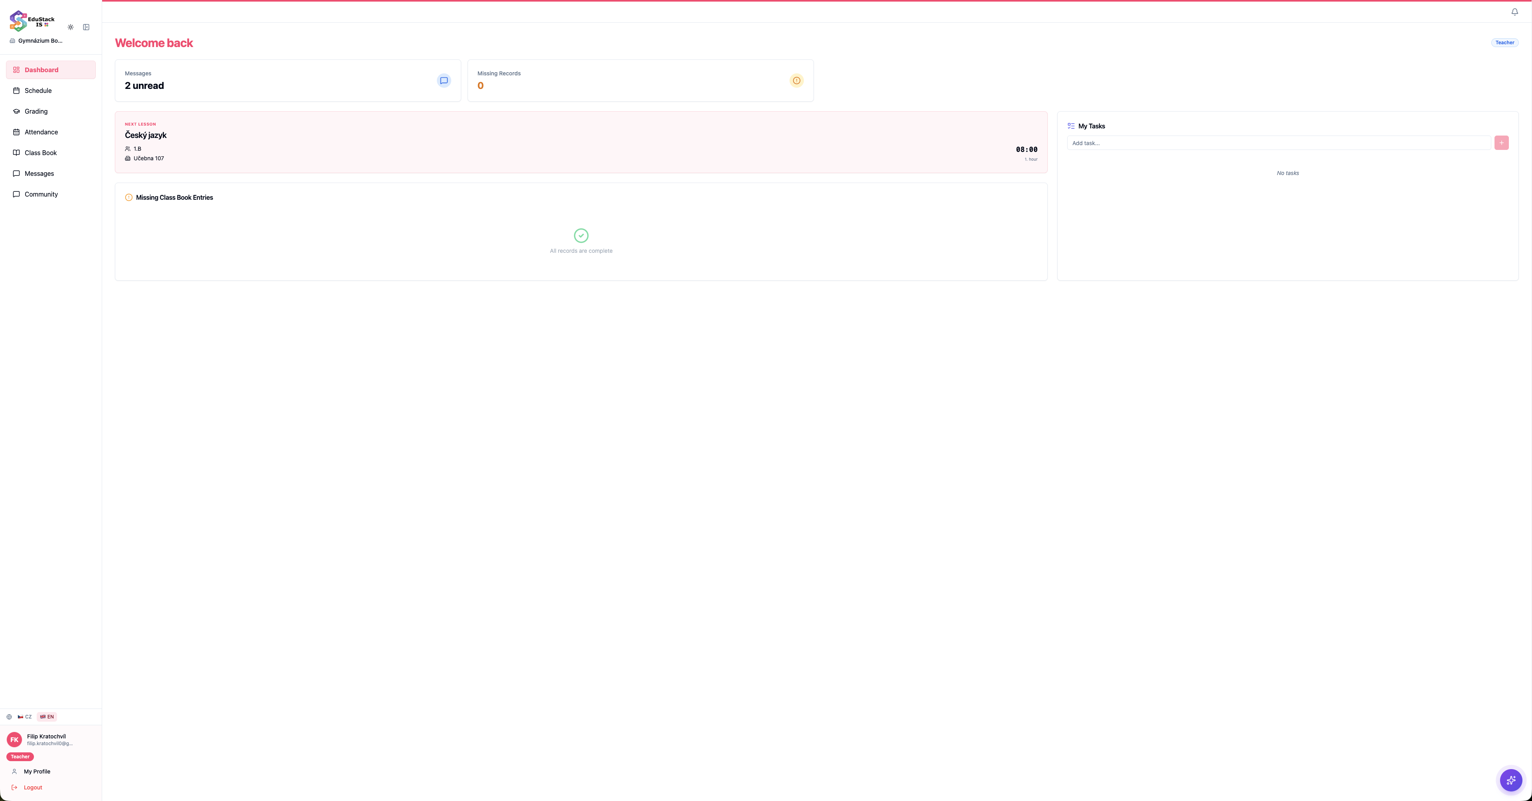Click the My Tasks list icon
The width and height of the screenshot is (1532, 801).
click(1071, 126)
